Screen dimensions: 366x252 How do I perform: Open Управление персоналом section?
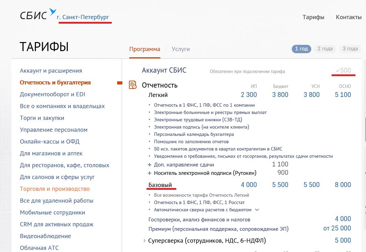(x=54, y=130)
